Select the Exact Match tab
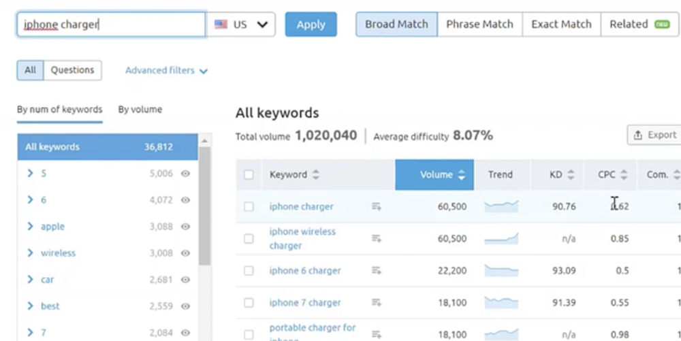This screenshot has height=341, width=681. coord(562,25)
